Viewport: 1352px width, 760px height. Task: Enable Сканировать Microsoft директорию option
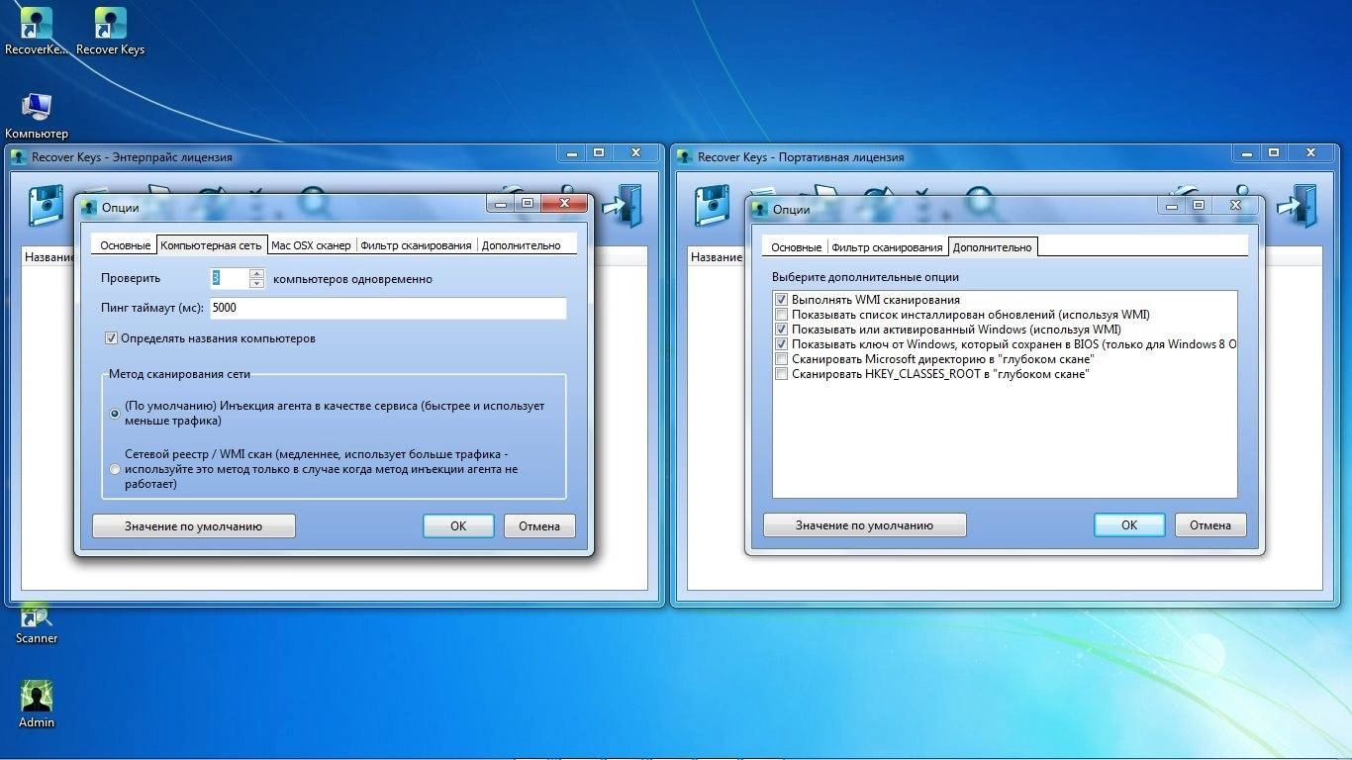click(782, 359)
